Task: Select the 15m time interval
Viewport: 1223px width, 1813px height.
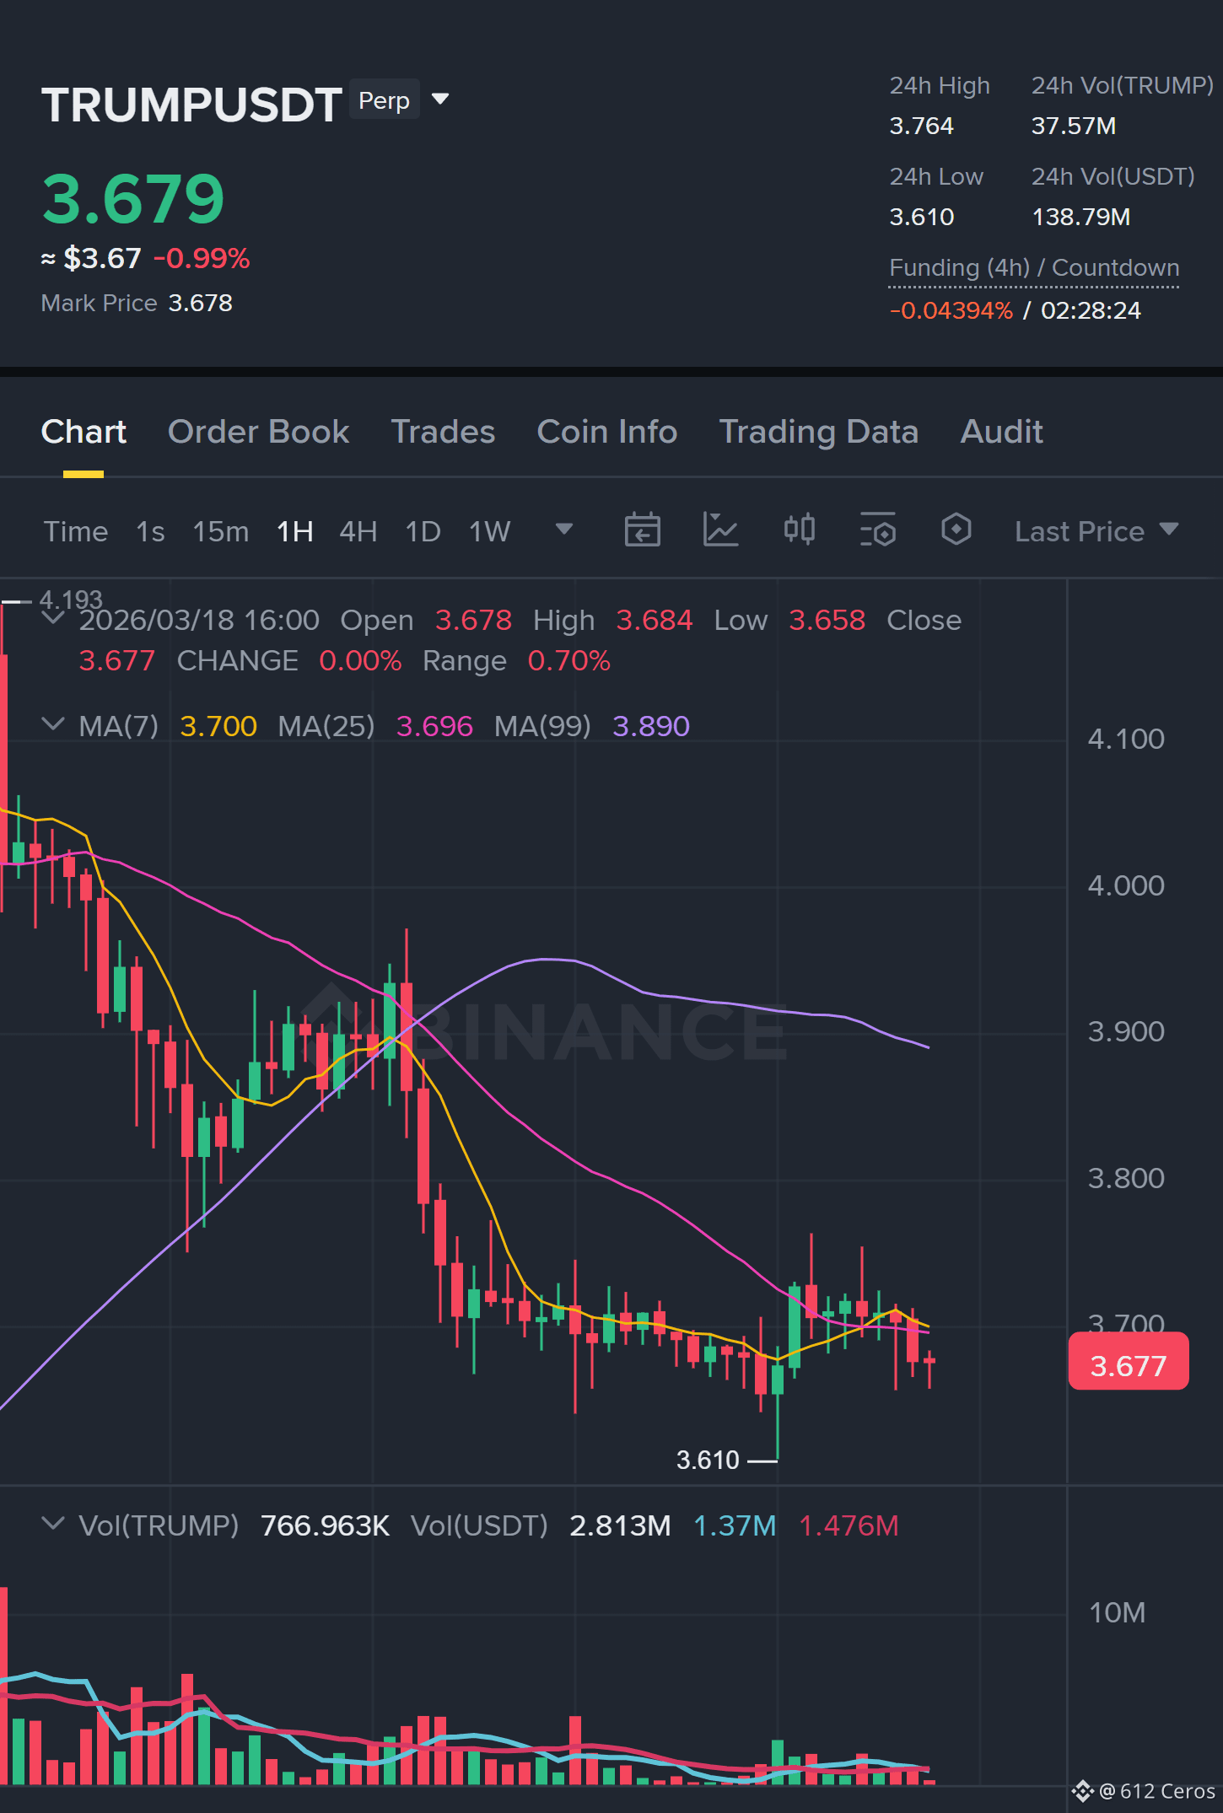Action: tap(221, 531)
